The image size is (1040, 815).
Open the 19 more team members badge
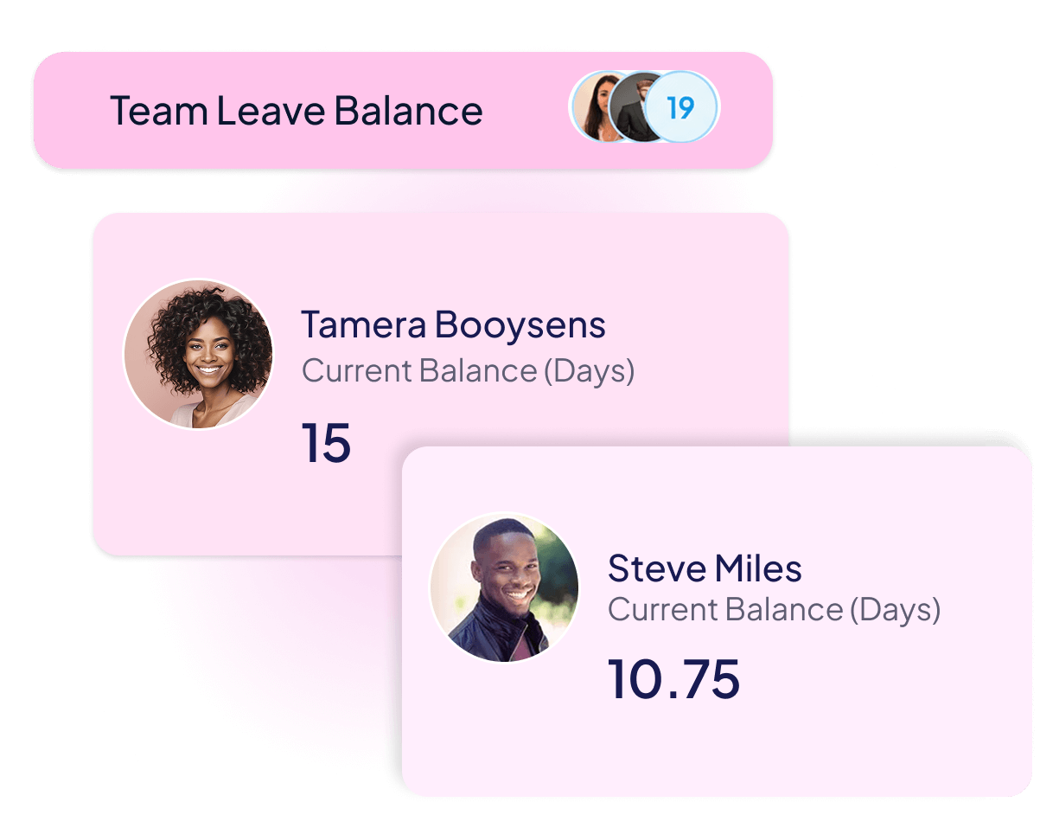click(681, 108)
